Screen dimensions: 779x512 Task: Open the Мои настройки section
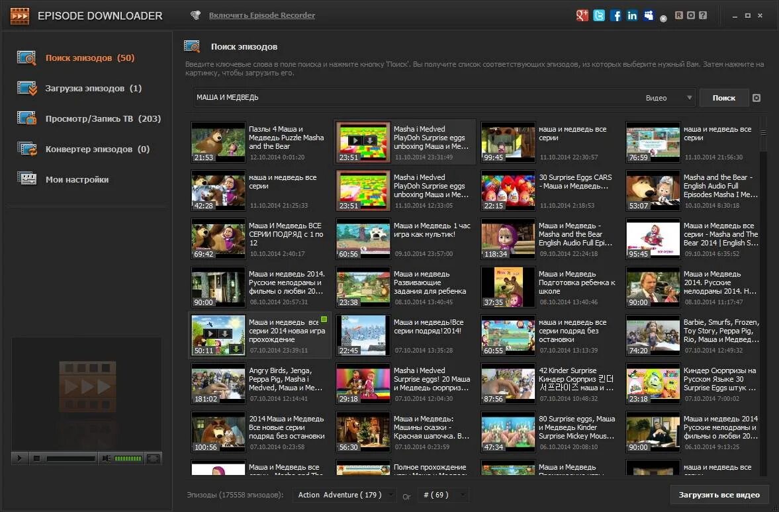(x=63, y=179)
